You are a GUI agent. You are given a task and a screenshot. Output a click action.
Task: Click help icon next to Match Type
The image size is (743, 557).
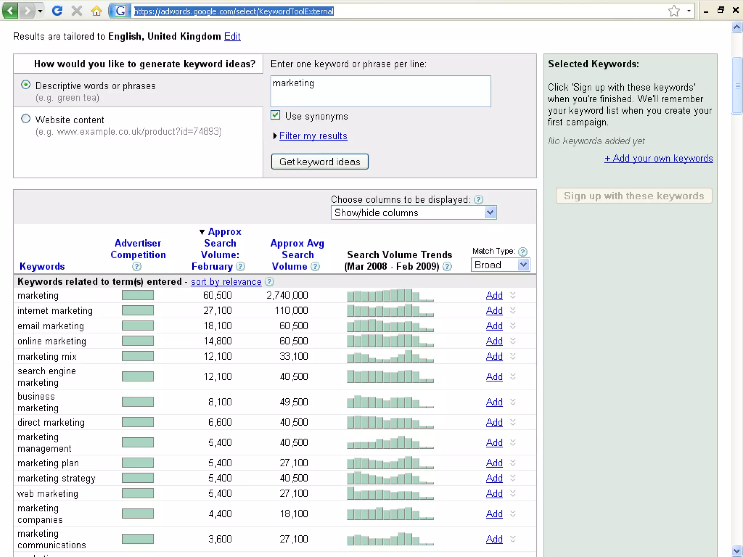pos(523,252)
